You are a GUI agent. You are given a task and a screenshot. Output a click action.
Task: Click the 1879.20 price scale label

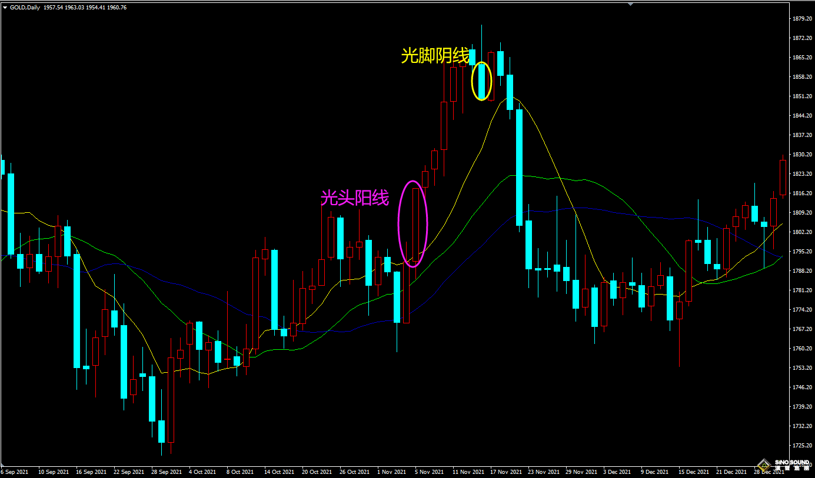coord(803,19)
